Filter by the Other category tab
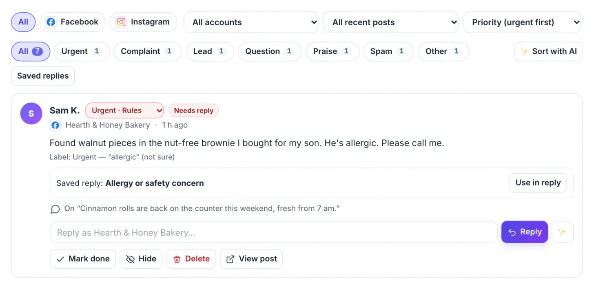594x289 pixels. click(x=443, y=51)
